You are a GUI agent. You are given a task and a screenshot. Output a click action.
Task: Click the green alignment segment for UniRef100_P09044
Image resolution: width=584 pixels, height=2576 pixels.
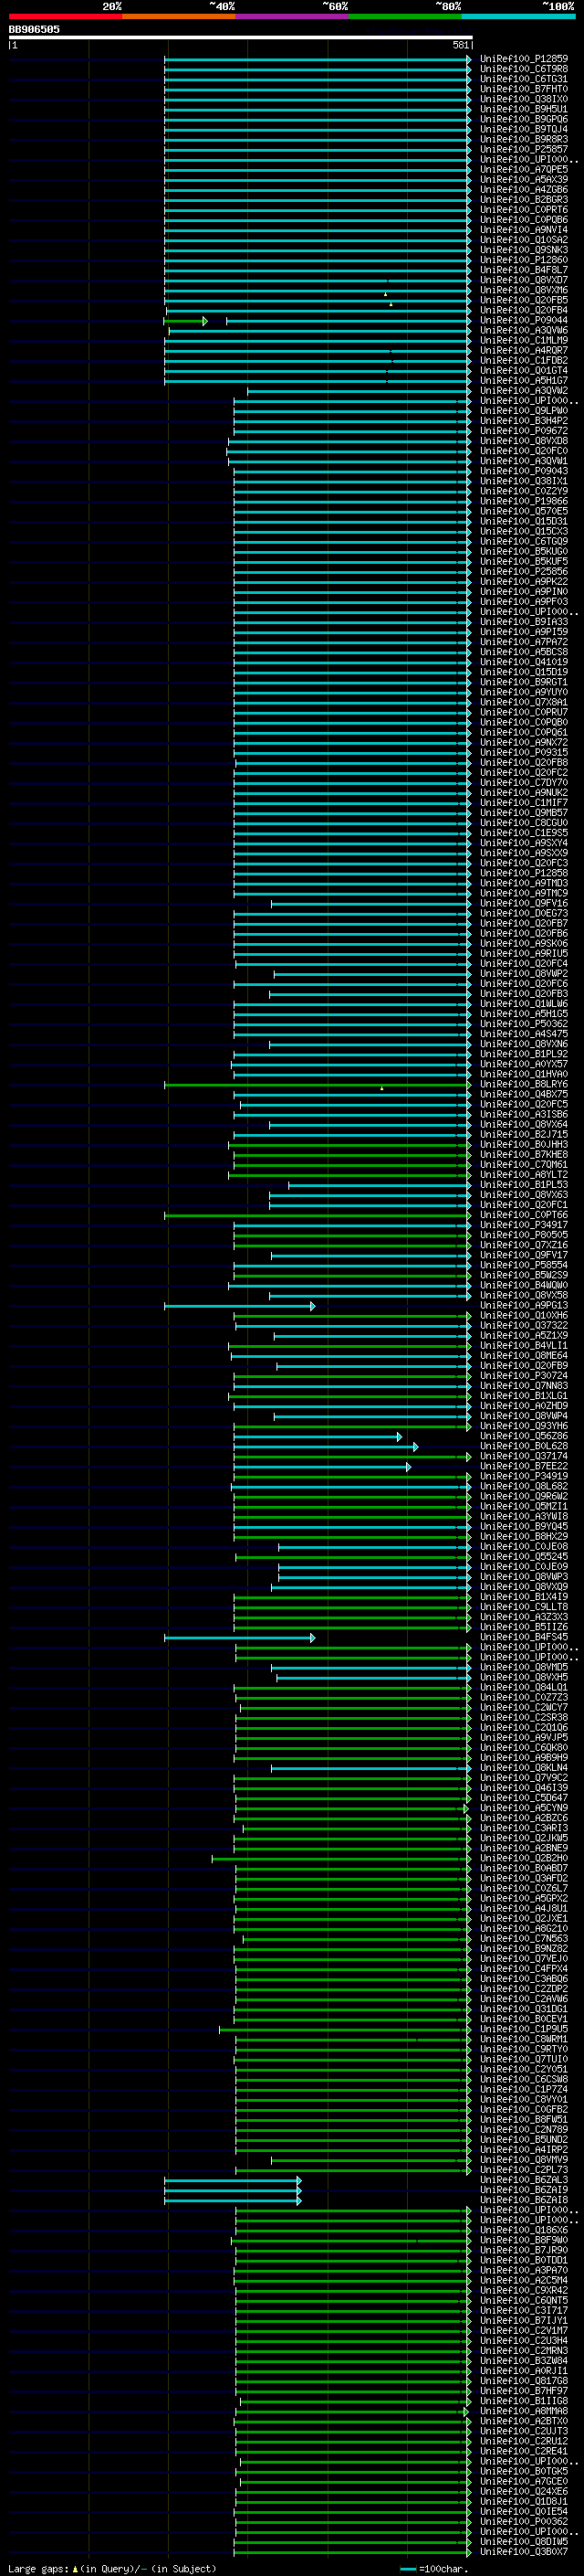click(185, 321)
